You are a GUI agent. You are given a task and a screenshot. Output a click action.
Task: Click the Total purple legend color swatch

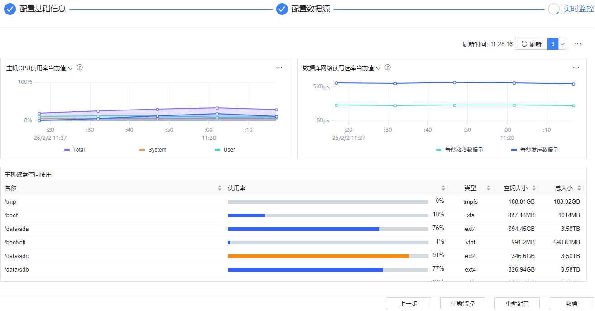pos(67,150)
